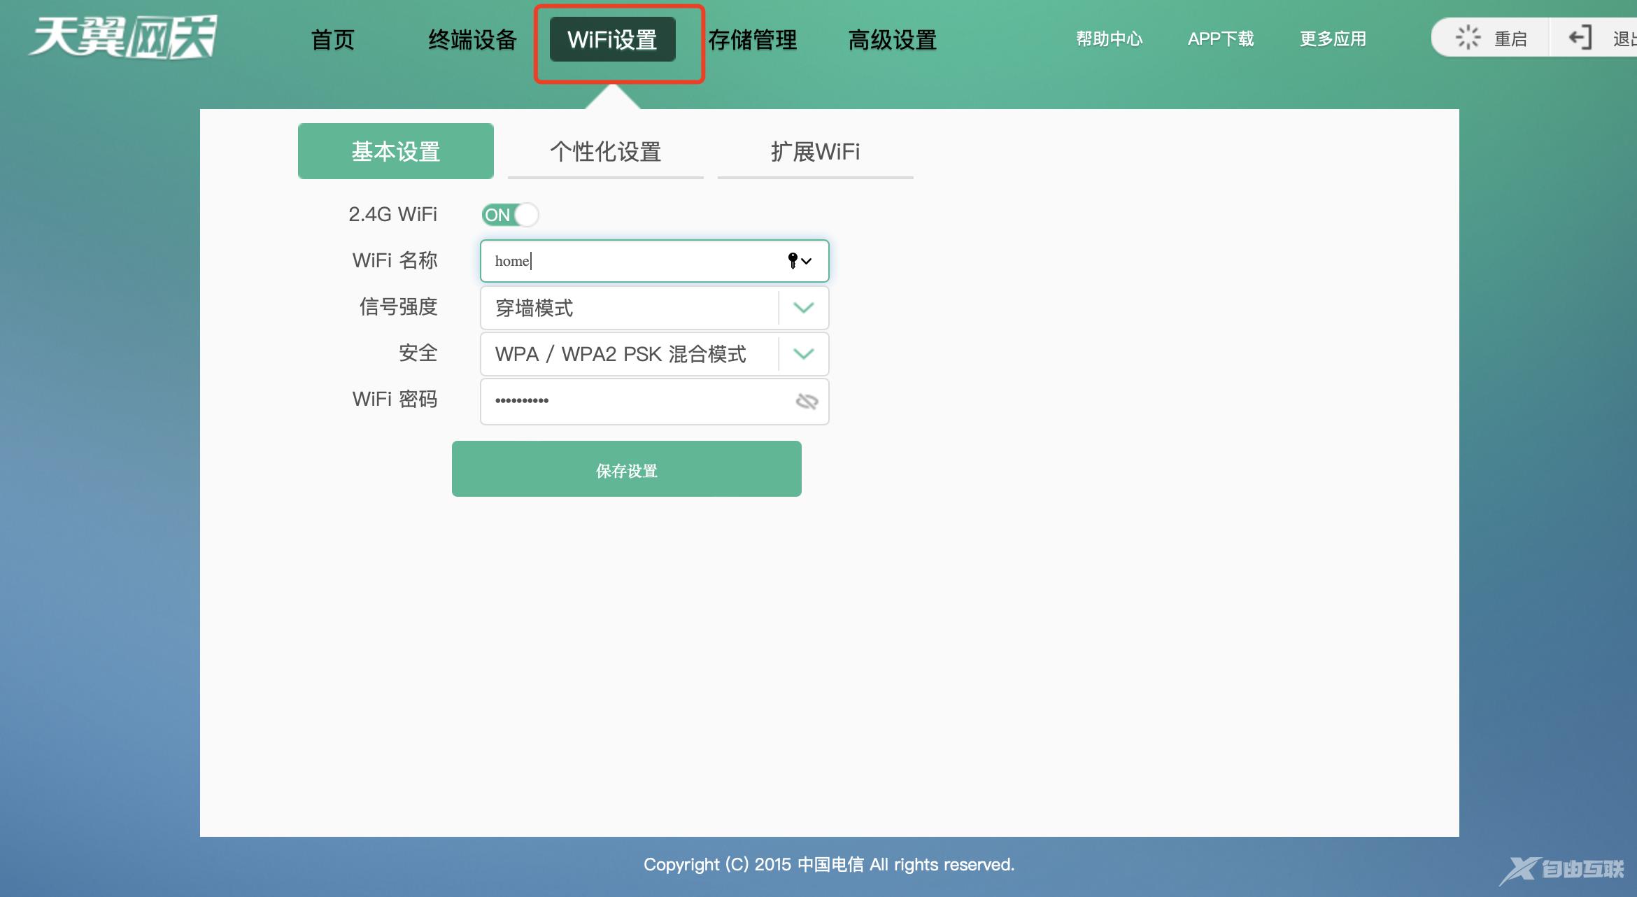Open the 终端设备 menu
Viewport: 1637px width, 897px height.
pos(472,40)
